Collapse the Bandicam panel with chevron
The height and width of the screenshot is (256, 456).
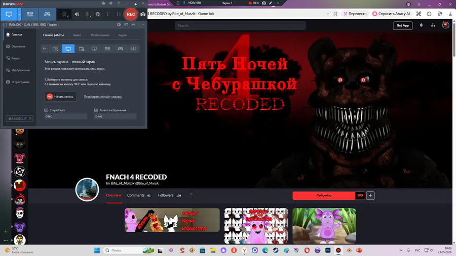143,25
